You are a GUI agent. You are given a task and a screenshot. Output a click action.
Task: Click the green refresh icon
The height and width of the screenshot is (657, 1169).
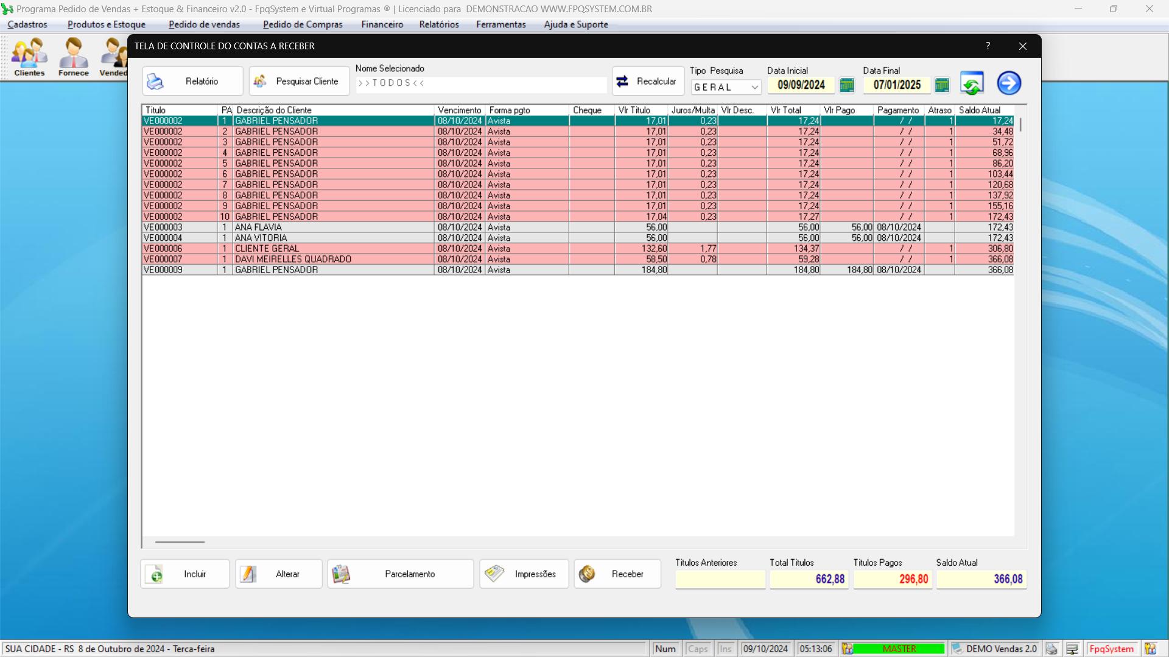(x=972, y=83)
